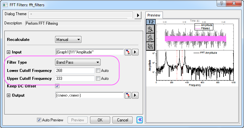Click the help question mark button
This screenshot has width=244, height=128.
222,3
